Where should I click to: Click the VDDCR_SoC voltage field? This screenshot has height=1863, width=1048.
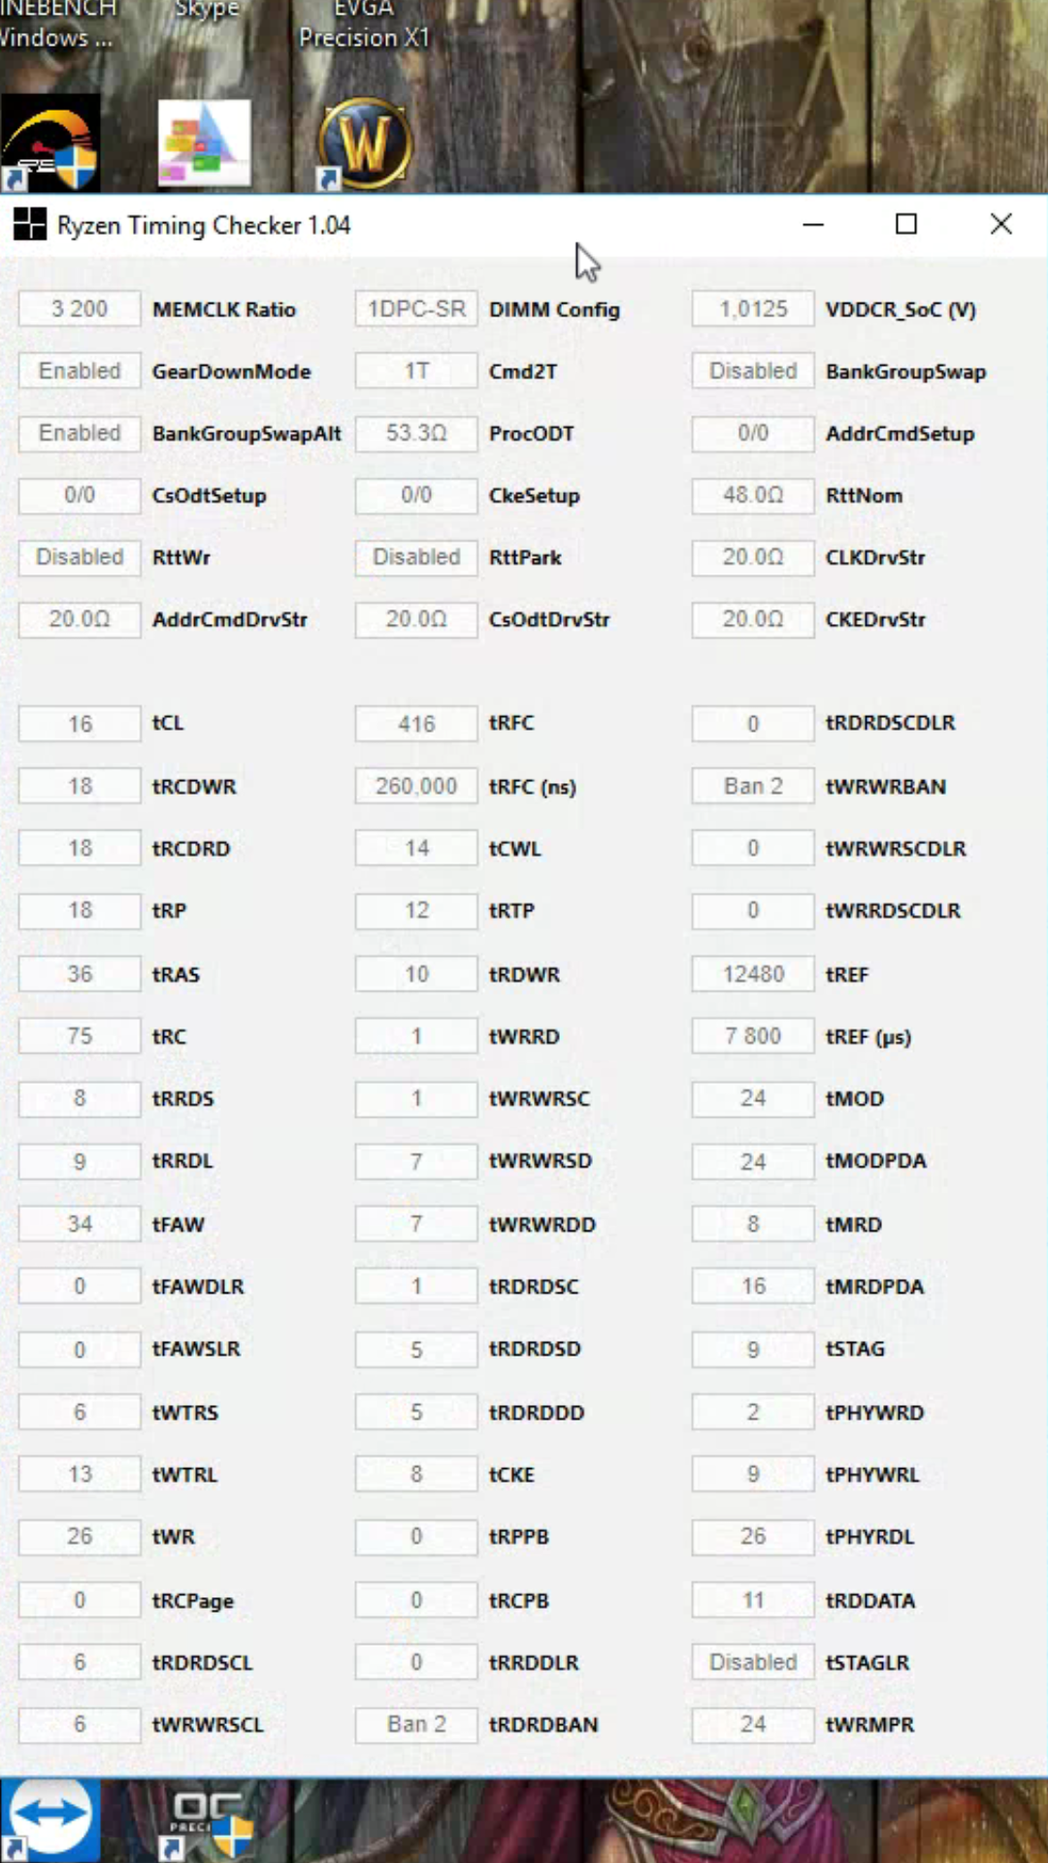coord(753,310)
